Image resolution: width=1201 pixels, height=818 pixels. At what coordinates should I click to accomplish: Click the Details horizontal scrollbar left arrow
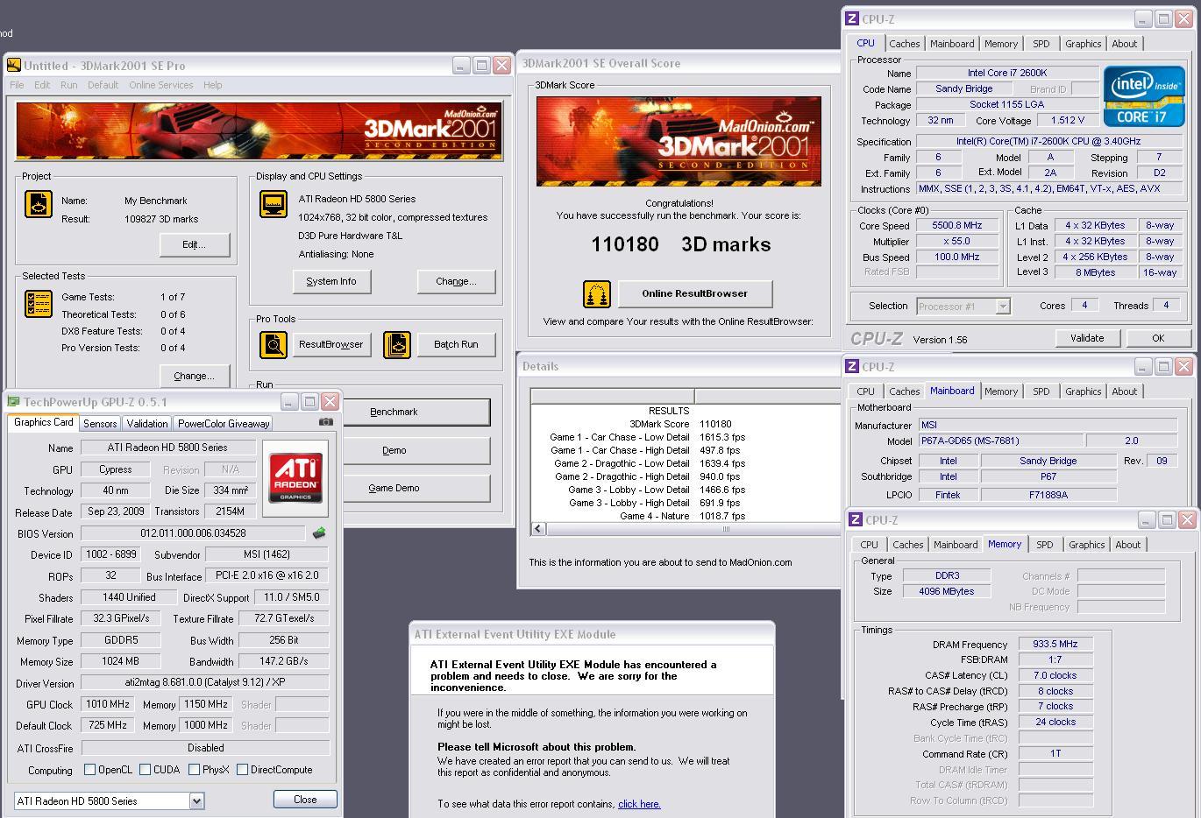point(538,529)
